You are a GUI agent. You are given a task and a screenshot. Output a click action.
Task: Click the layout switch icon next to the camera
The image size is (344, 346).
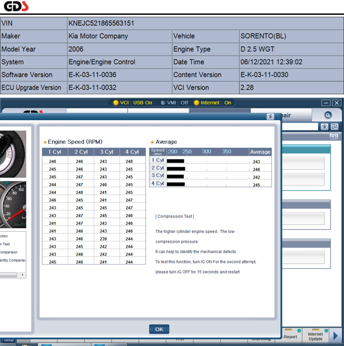coord(335,127)
